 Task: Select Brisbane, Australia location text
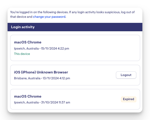pyautogui.click(x=27, y=78)
